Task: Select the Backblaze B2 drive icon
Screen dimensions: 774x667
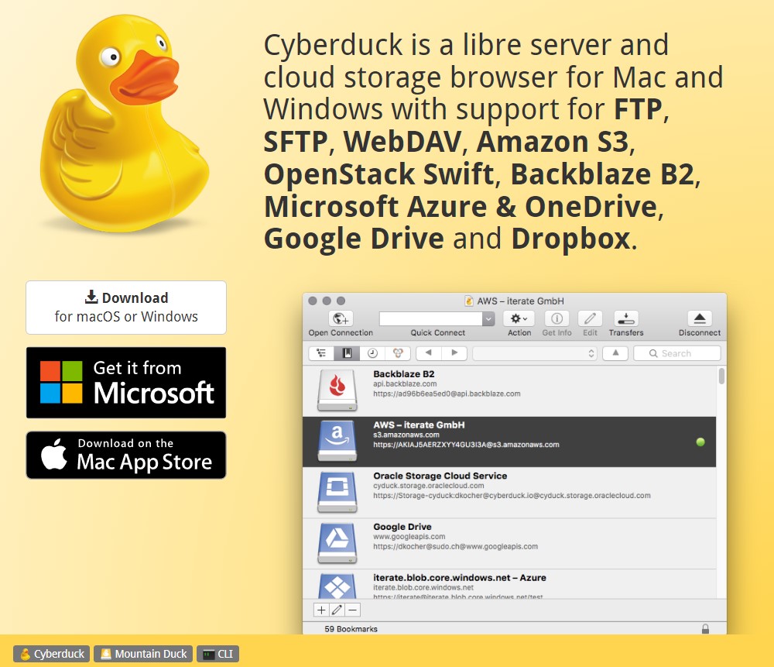Action: (x=337, y=390)
